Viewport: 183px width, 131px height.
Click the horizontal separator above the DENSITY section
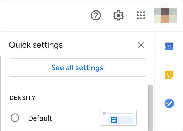(x=73, y=85)
